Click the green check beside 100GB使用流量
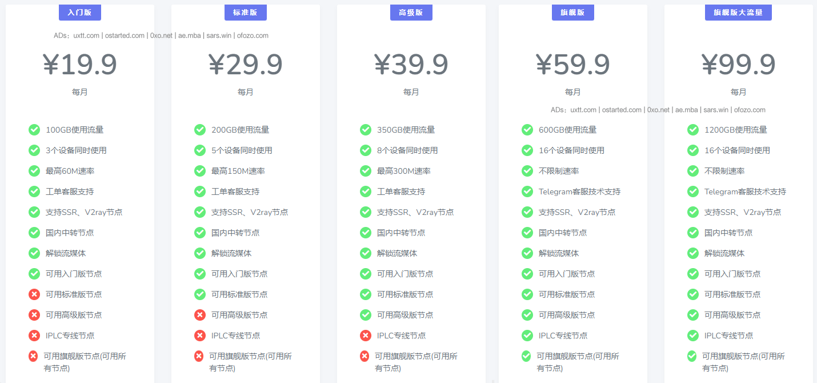The width and height of the screenshot is (817, 383). click(34, 130)
